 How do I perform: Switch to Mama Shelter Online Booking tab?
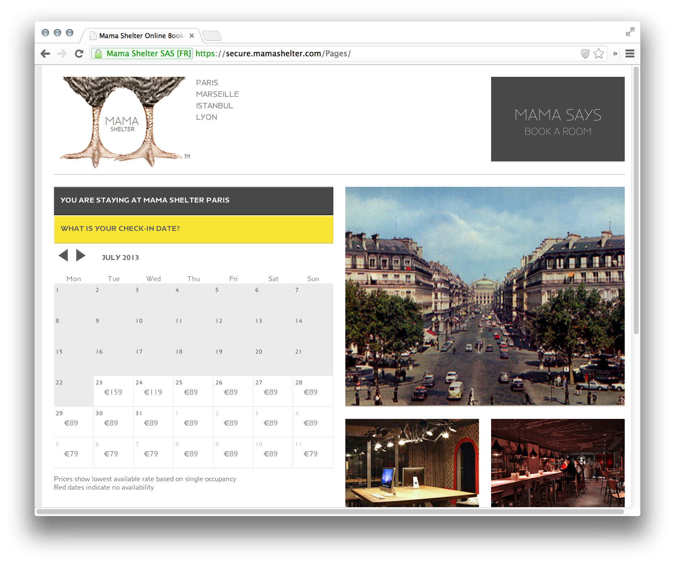click(x=140, y=36)
